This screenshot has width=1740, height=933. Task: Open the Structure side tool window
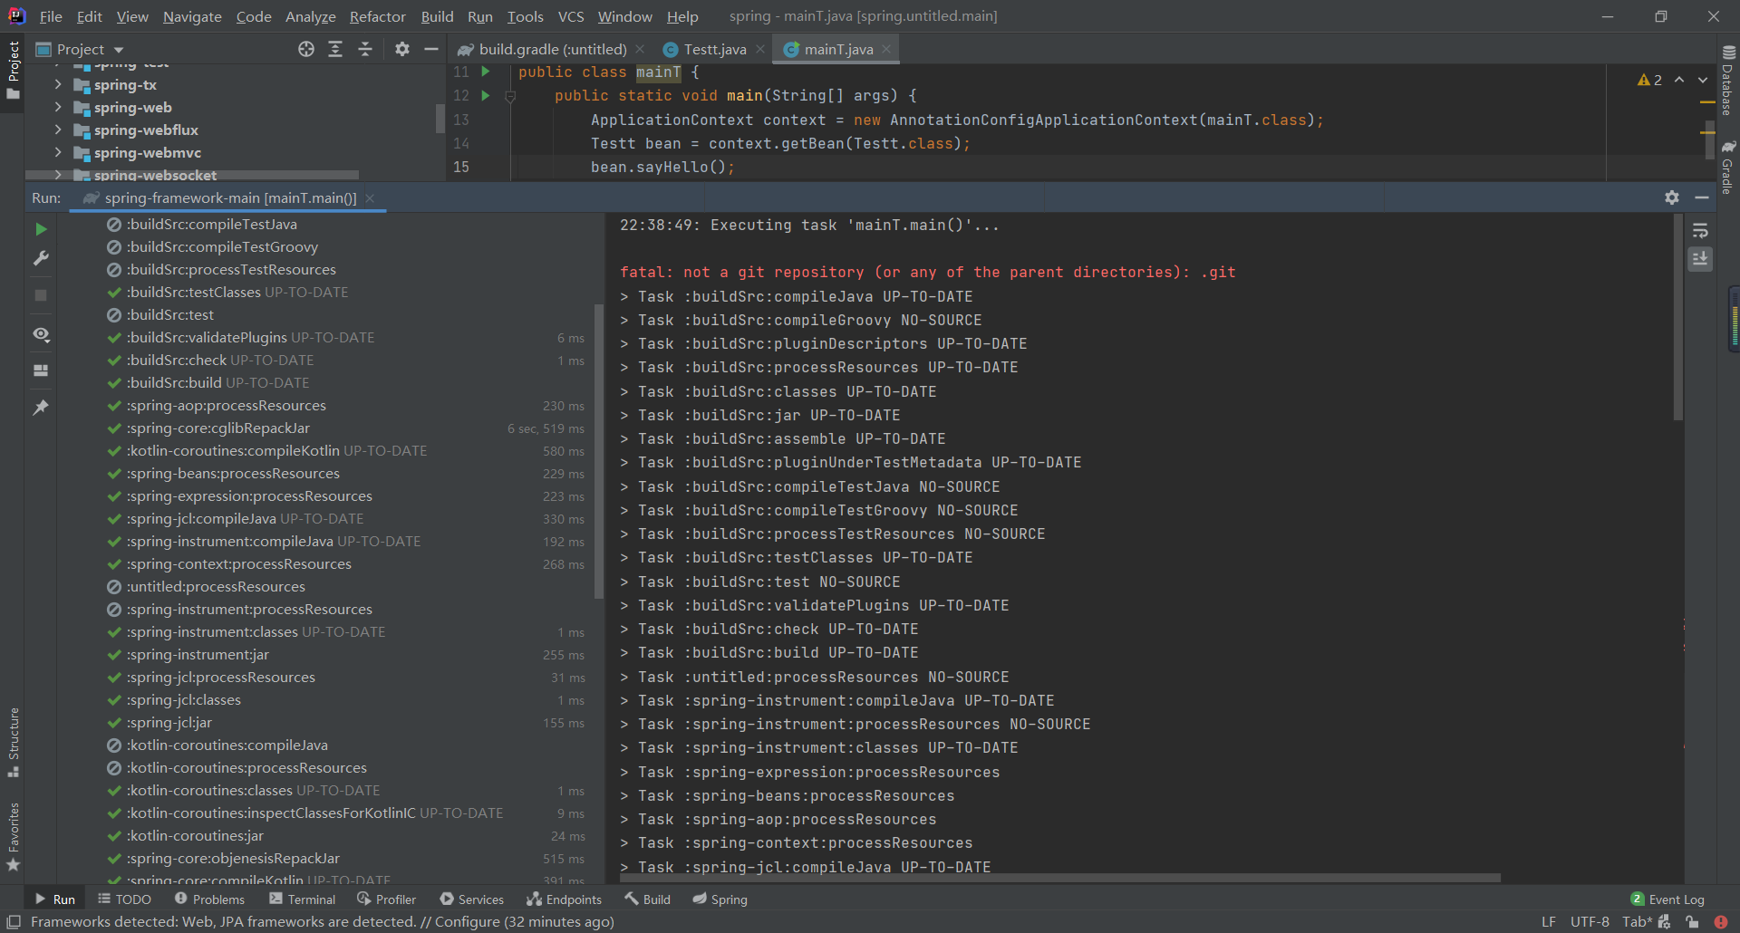[14, 741]
